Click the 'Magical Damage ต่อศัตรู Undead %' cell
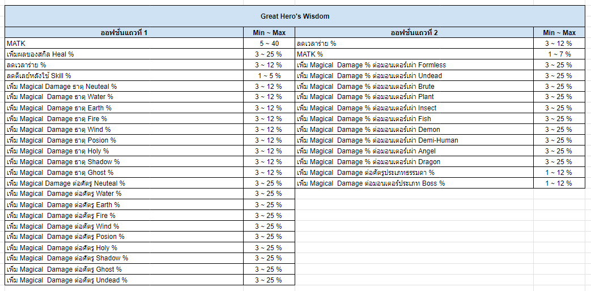 tap(124, 280)
